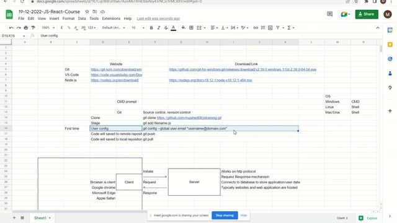Expand the Merge cells dropdown arrow
This screenshot has width=397, height=223.
[205, 28]
